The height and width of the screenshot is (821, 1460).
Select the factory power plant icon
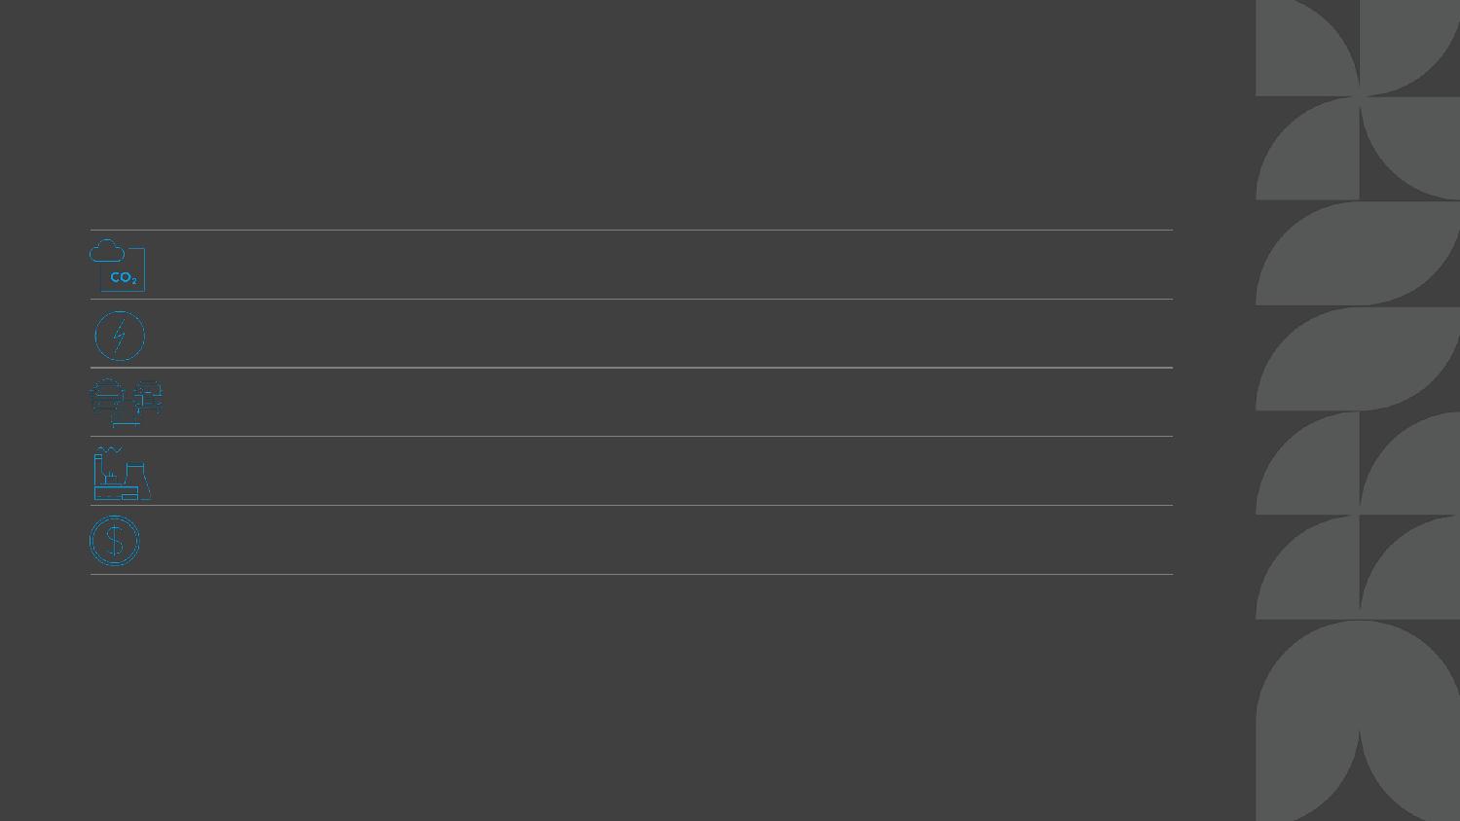(x=122, y=473)
